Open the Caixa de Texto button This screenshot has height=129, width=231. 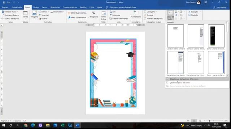(170, 15)
